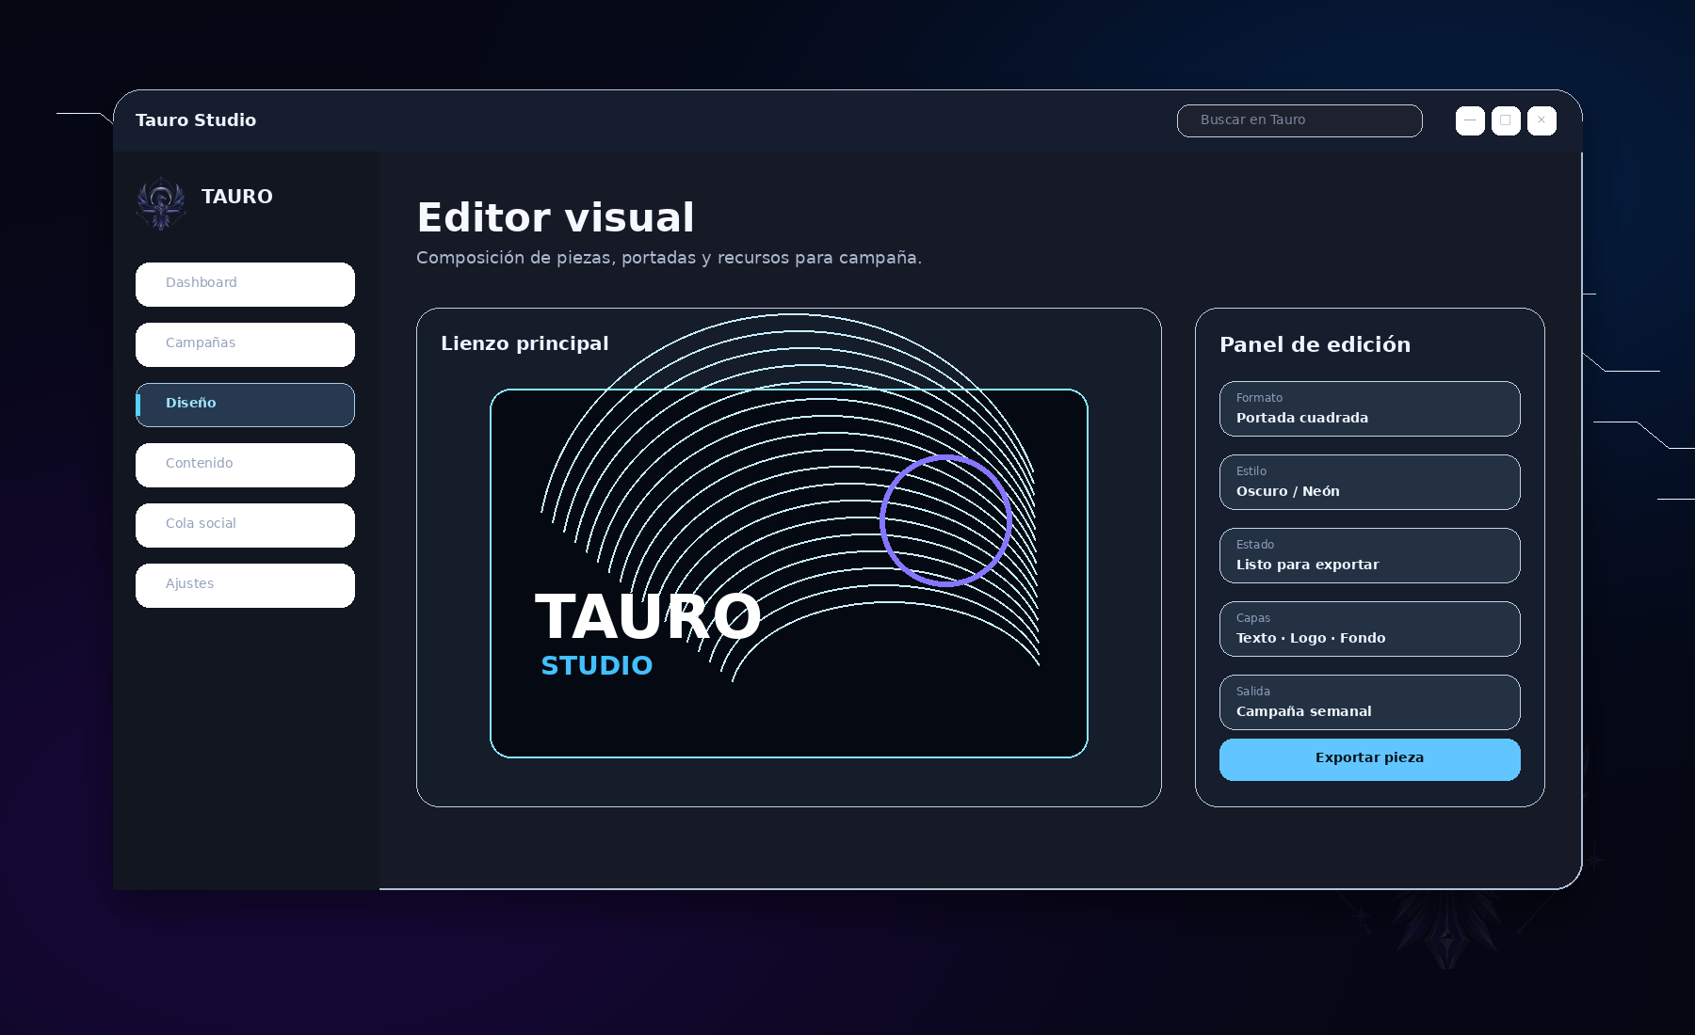Click the Tauro Studio window title
Screen dimensions: 1695x1035
coord(196,120)
